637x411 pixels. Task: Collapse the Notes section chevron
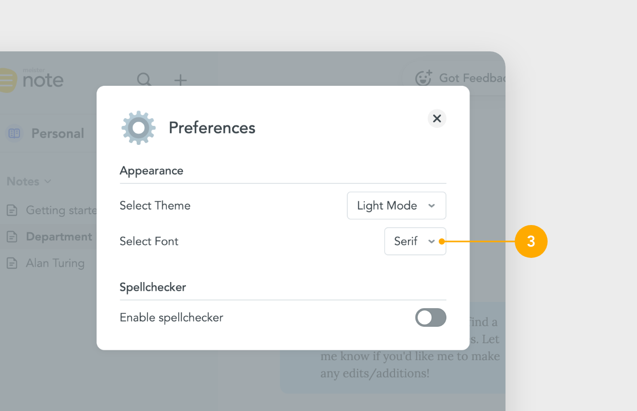48,181
